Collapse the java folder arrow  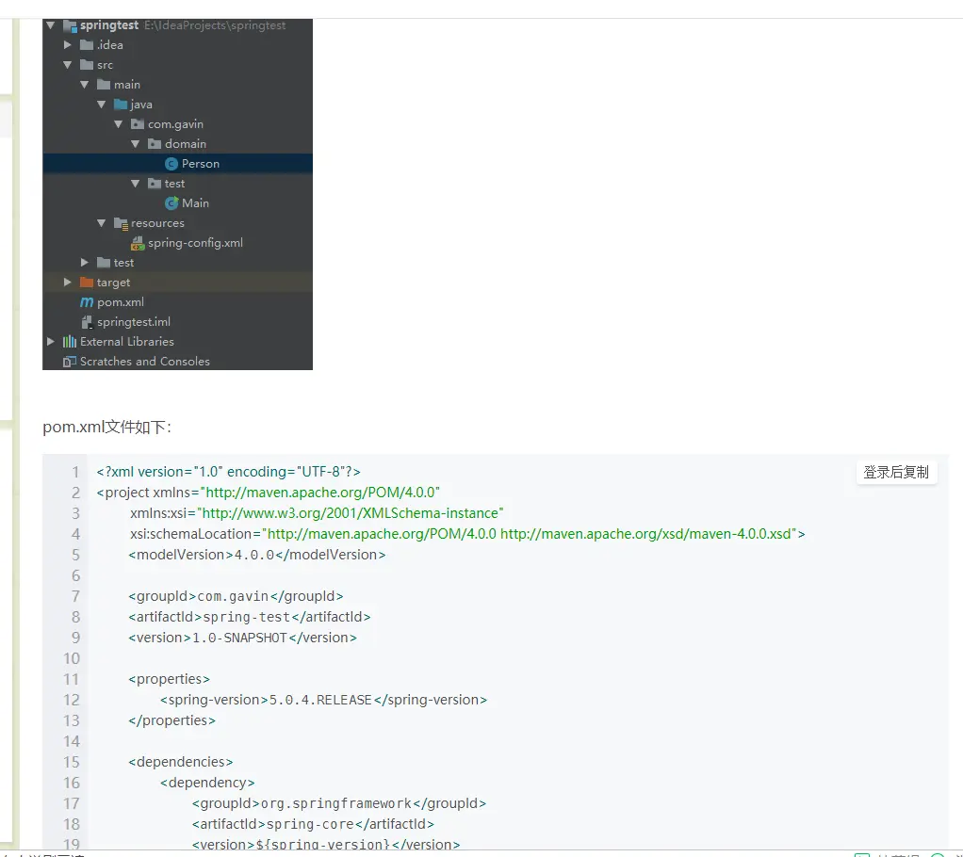click(102, 105)
